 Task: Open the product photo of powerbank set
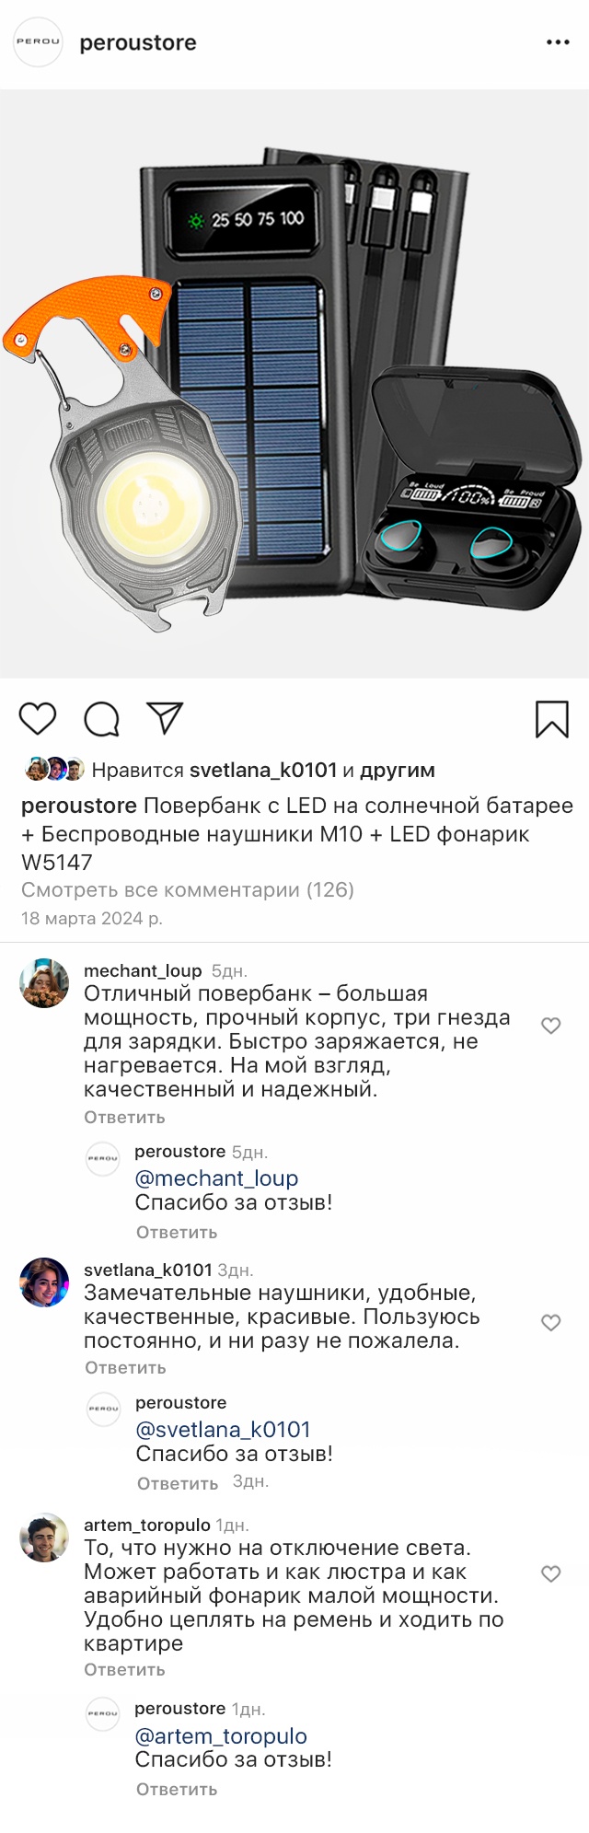coord(294,384)
